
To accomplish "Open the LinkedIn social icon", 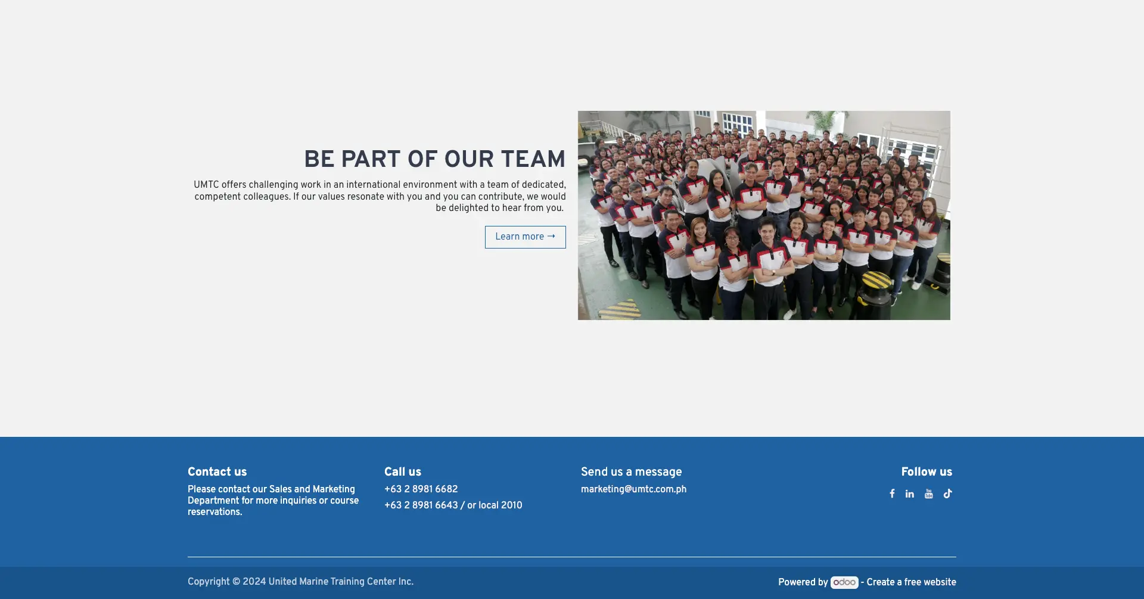I will click(x=910, y=494).
